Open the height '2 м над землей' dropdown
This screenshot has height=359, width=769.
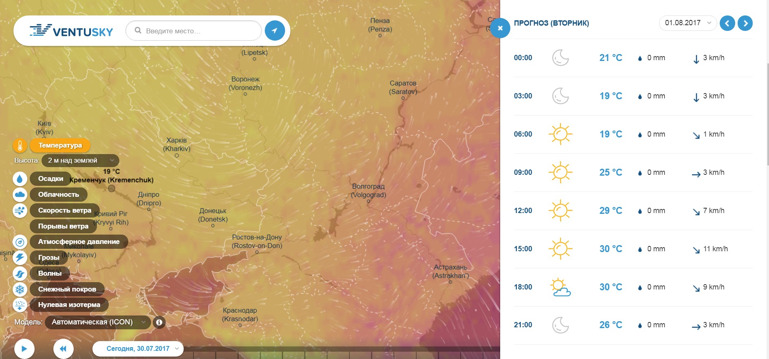click(x=80, y=161)
